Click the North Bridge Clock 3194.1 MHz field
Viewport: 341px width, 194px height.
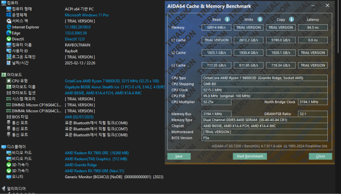click(x=313, y=102)
